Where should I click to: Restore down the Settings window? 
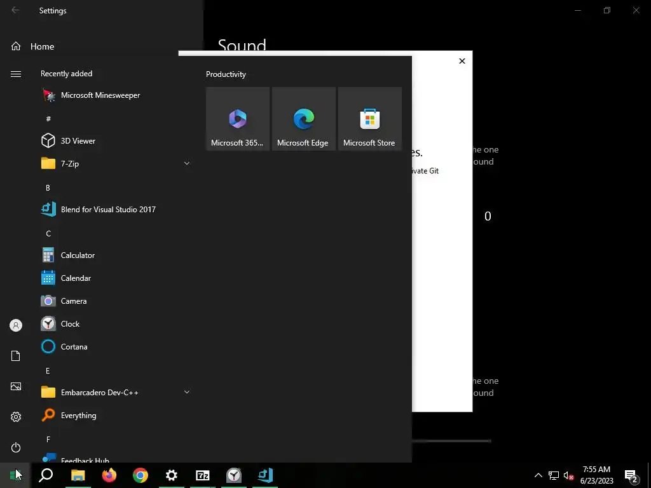[607, 10]
